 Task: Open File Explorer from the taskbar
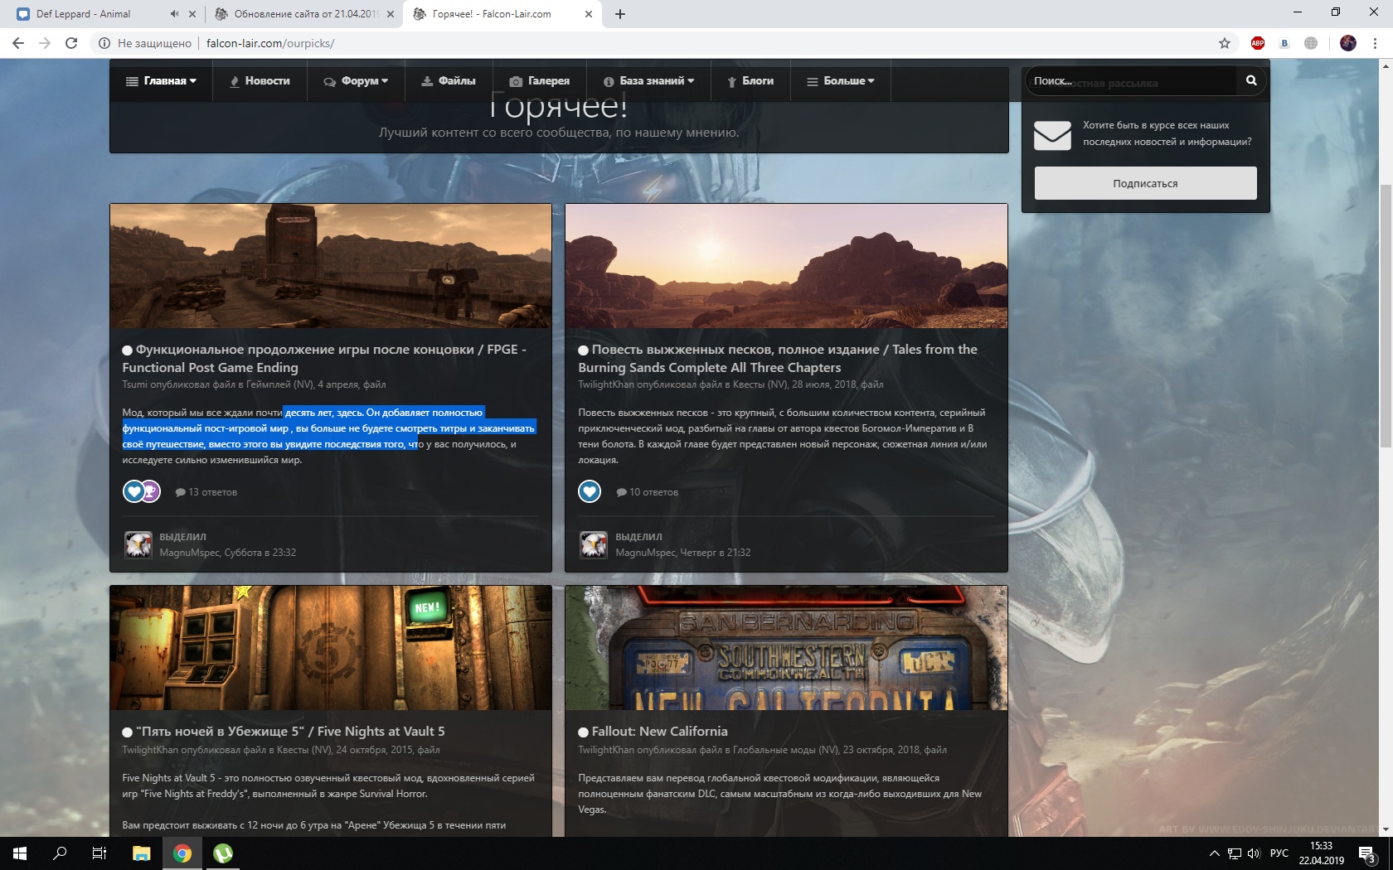(141, 853)
